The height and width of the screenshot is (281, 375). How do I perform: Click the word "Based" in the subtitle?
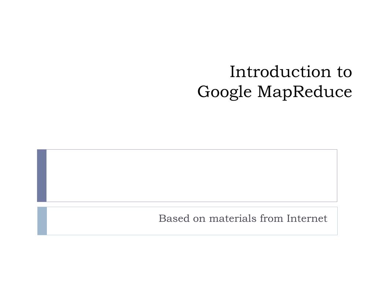174,218
